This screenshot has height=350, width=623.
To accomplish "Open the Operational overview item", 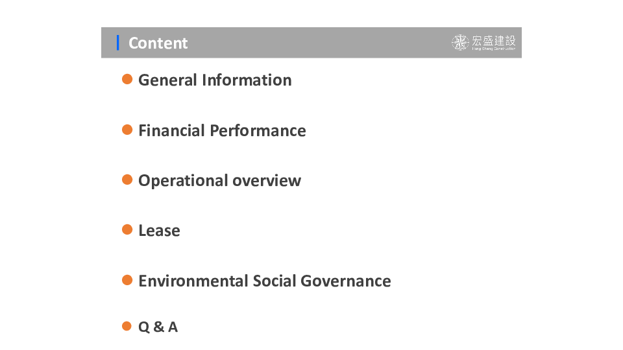I will [220, 181].
